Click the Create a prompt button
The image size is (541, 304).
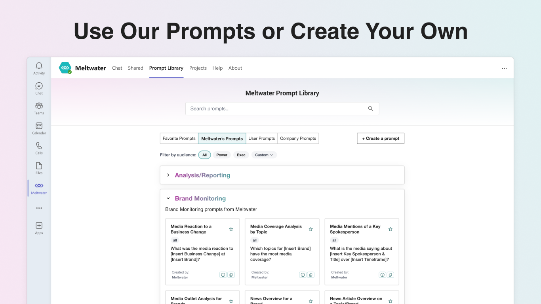(380, 138)
